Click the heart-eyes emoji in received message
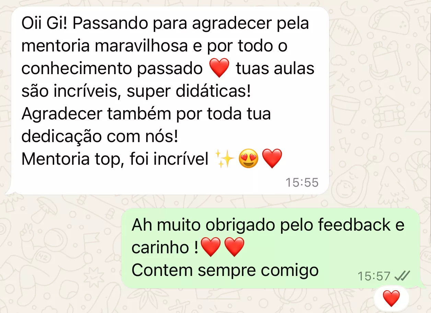This screenshot has height=313, width=431. (248, 159)
